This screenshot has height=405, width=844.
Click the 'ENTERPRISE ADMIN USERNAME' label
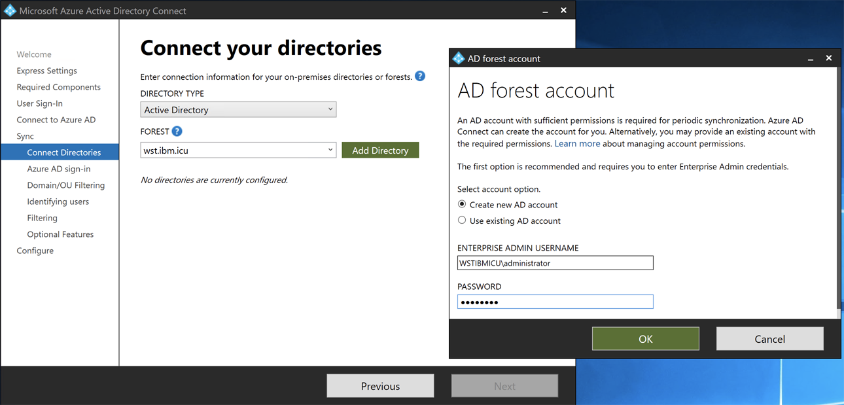point(518,248)
